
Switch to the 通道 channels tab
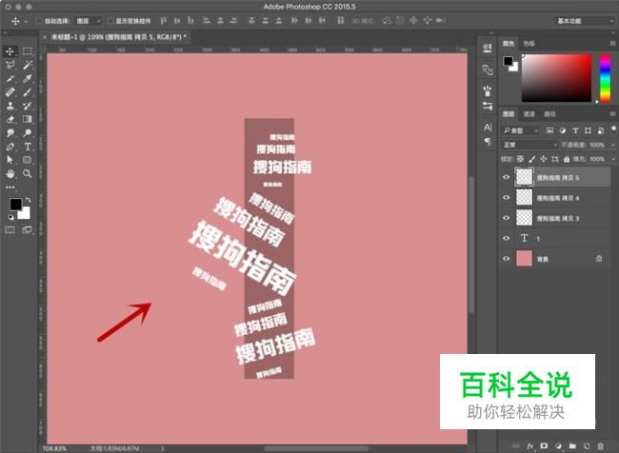[x=529, y=114]
